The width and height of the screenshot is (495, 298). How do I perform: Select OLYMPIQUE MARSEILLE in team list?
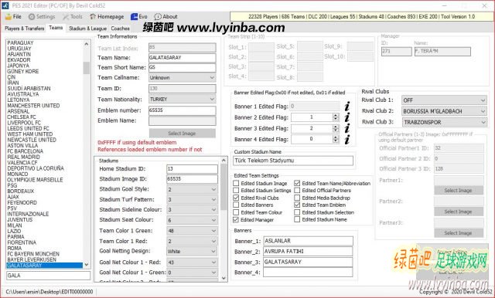(35, 180)
